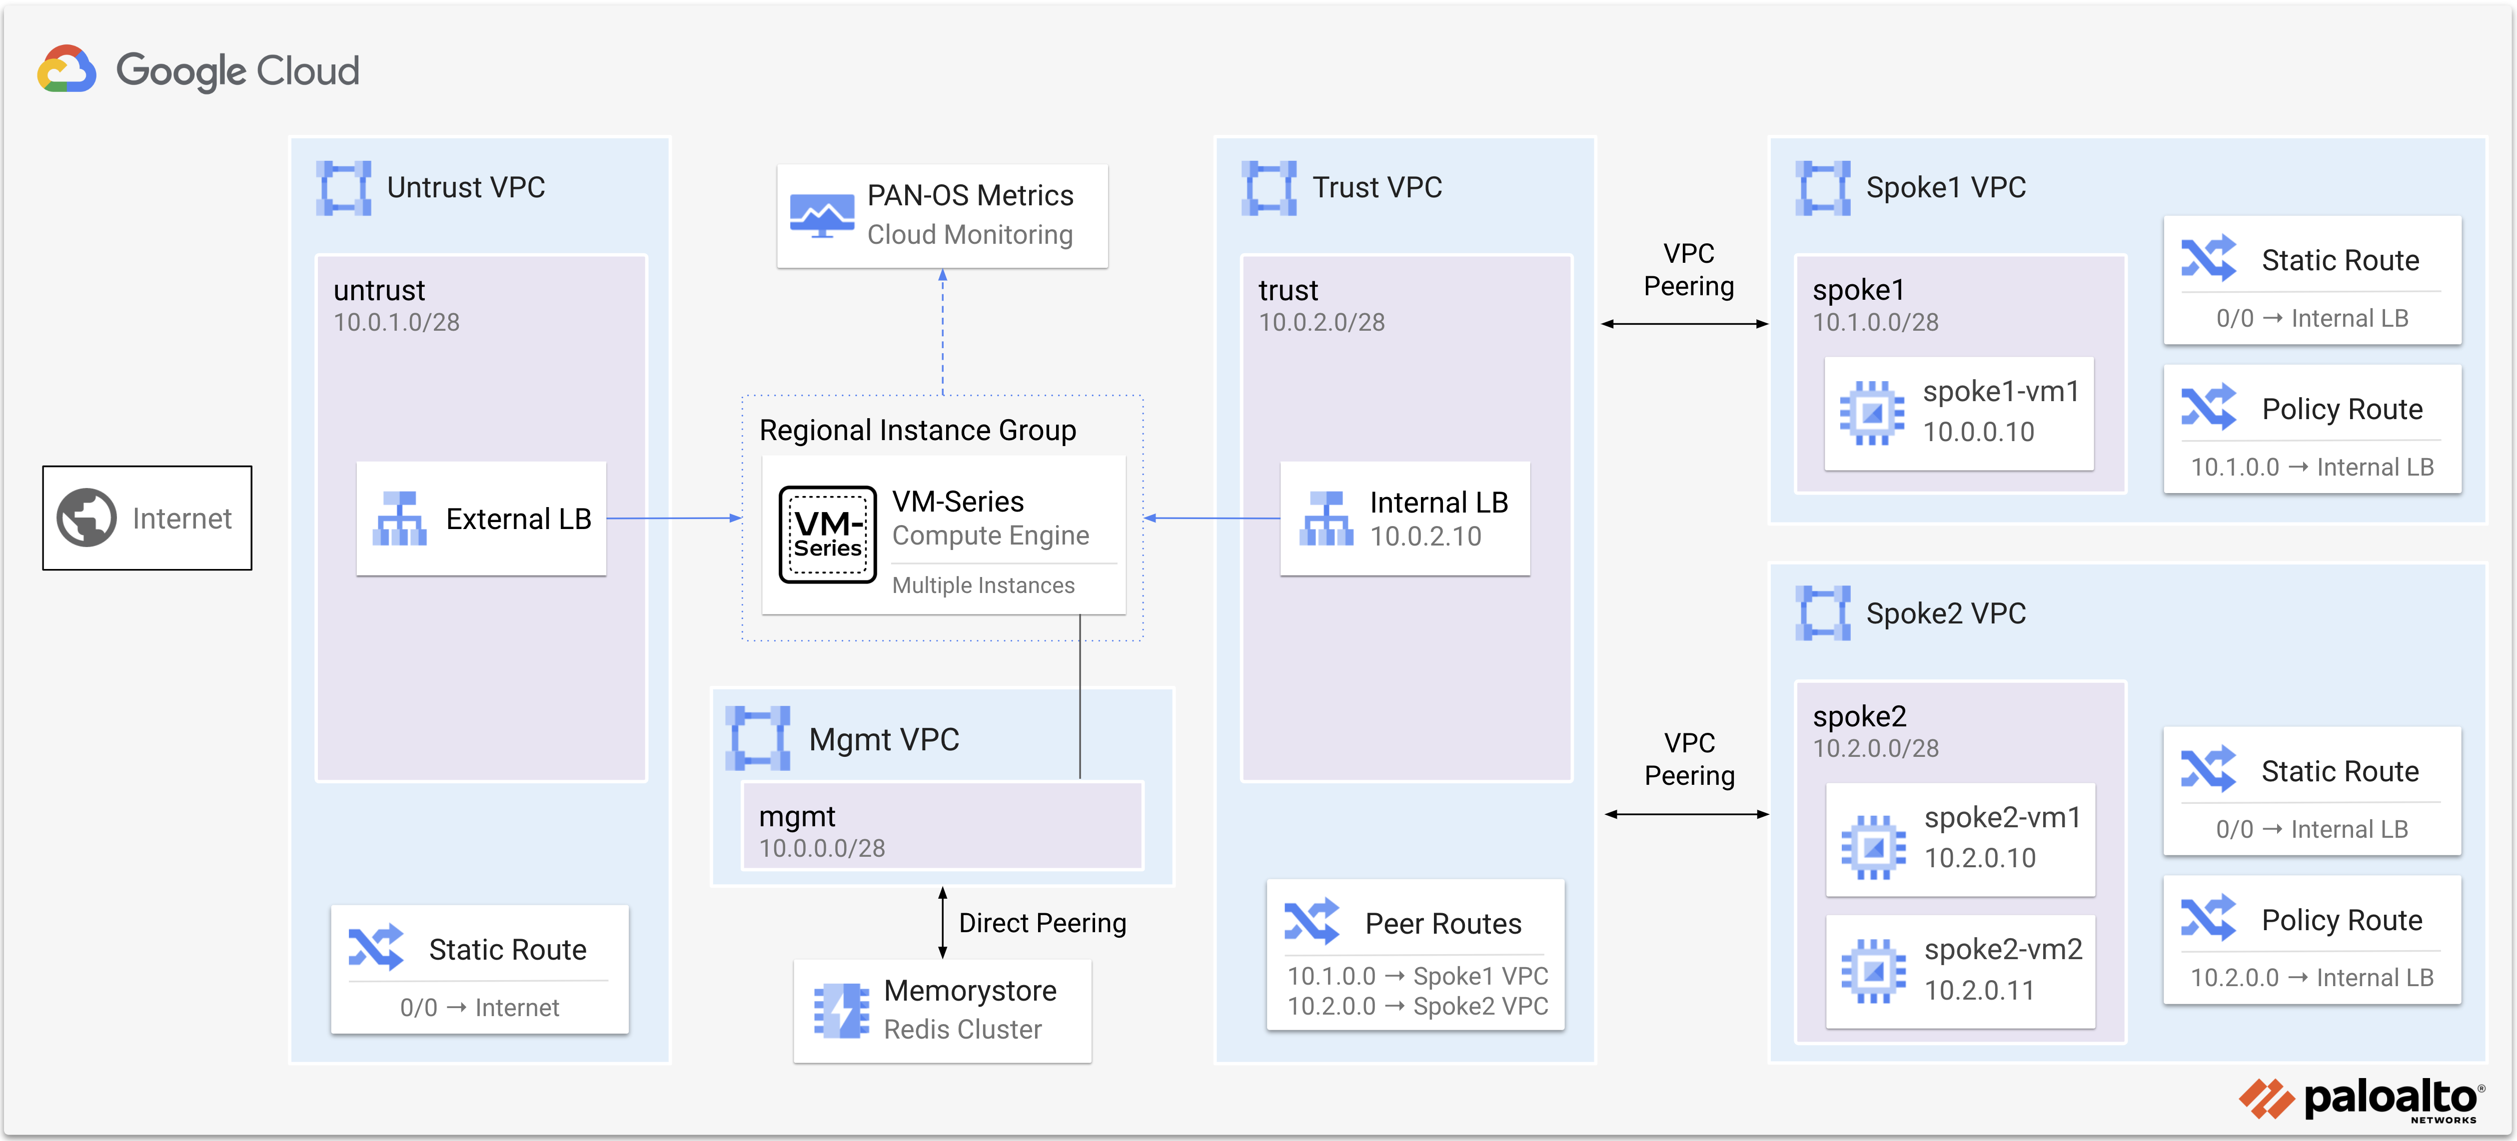This screenshot has width=2517, height=1141.
Task: Click the Internet globe icon
Action: (x=86, y=518)
